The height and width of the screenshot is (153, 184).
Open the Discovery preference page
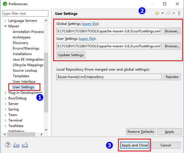21,43
